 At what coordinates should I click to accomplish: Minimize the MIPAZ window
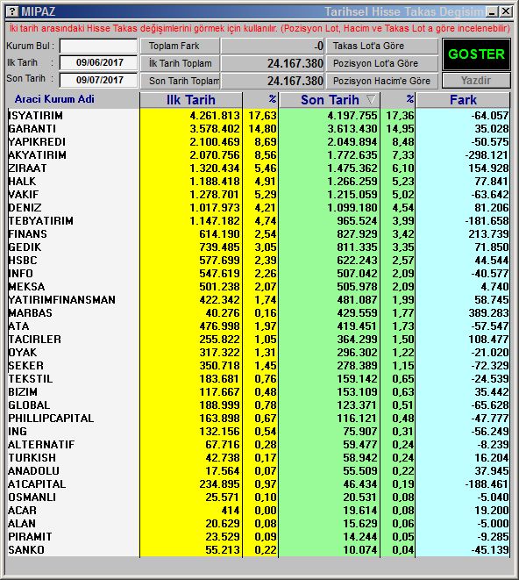tap(492, 11)
